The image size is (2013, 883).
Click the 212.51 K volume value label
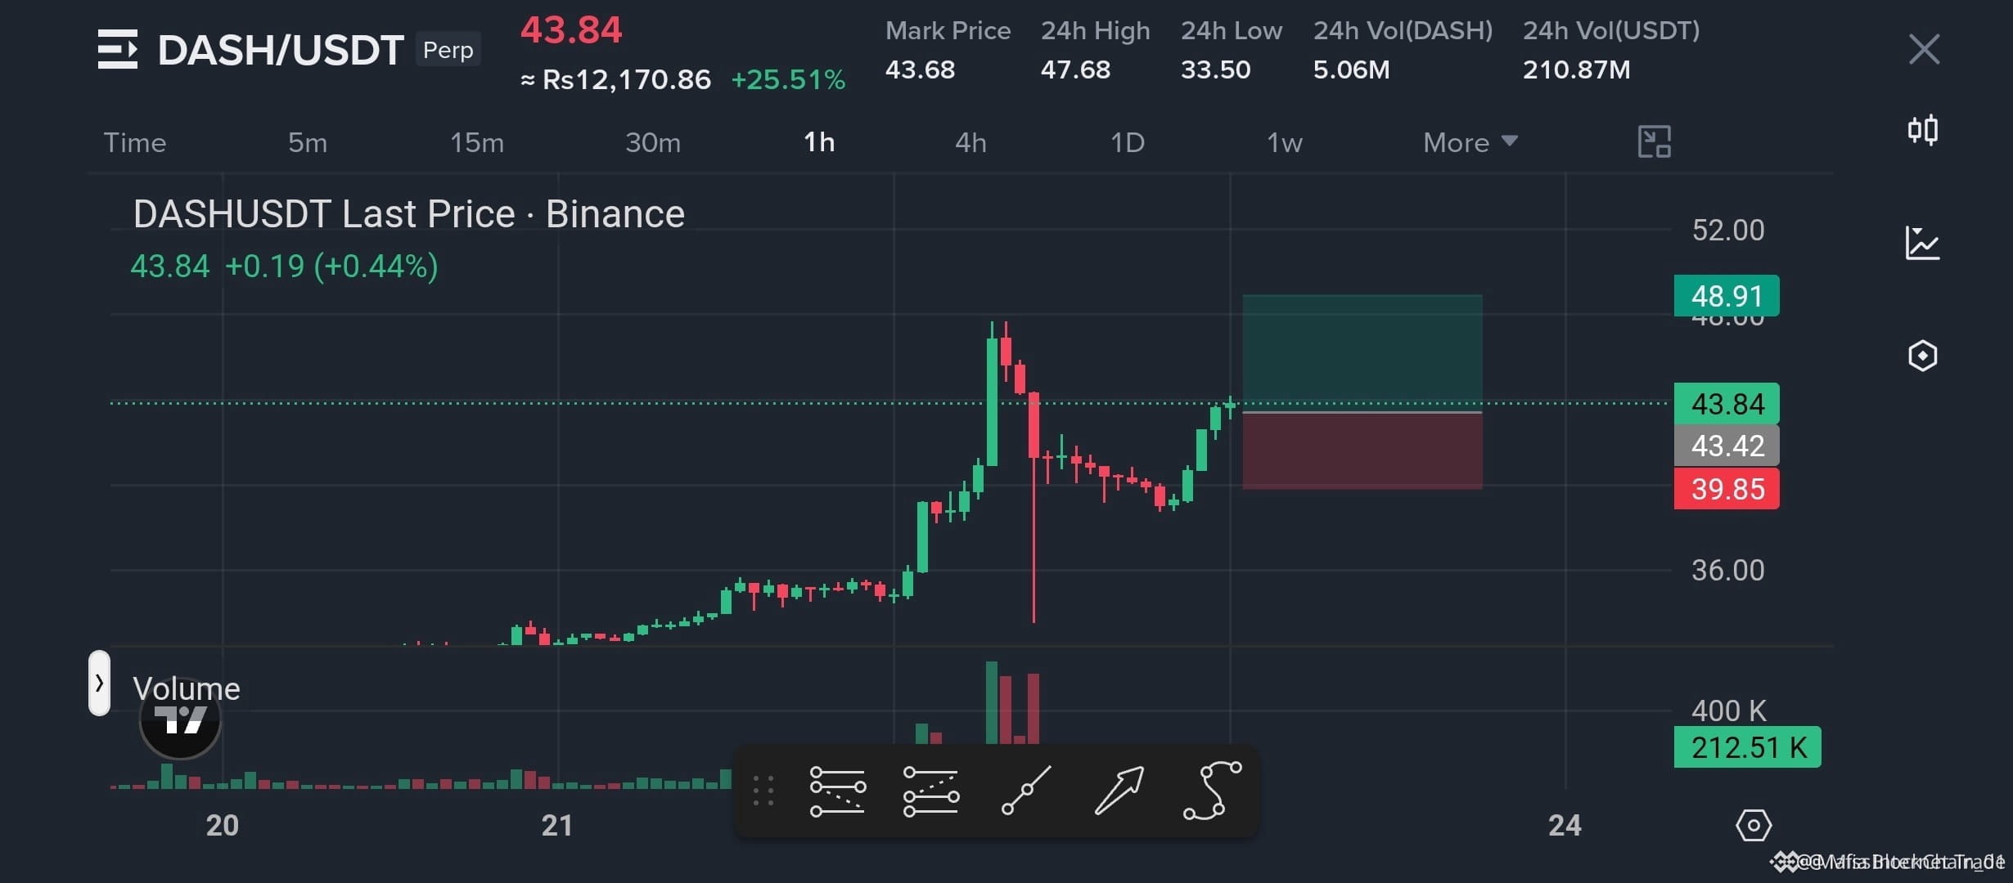pos(1748,747)
